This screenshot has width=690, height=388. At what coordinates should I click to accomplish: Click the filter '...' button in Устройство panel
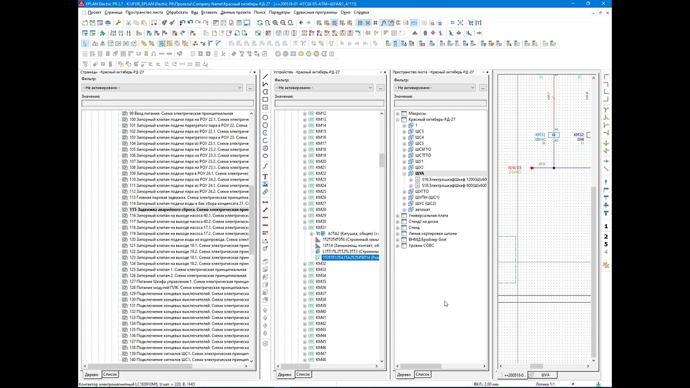pyautogui.click(x=380, y=88)
